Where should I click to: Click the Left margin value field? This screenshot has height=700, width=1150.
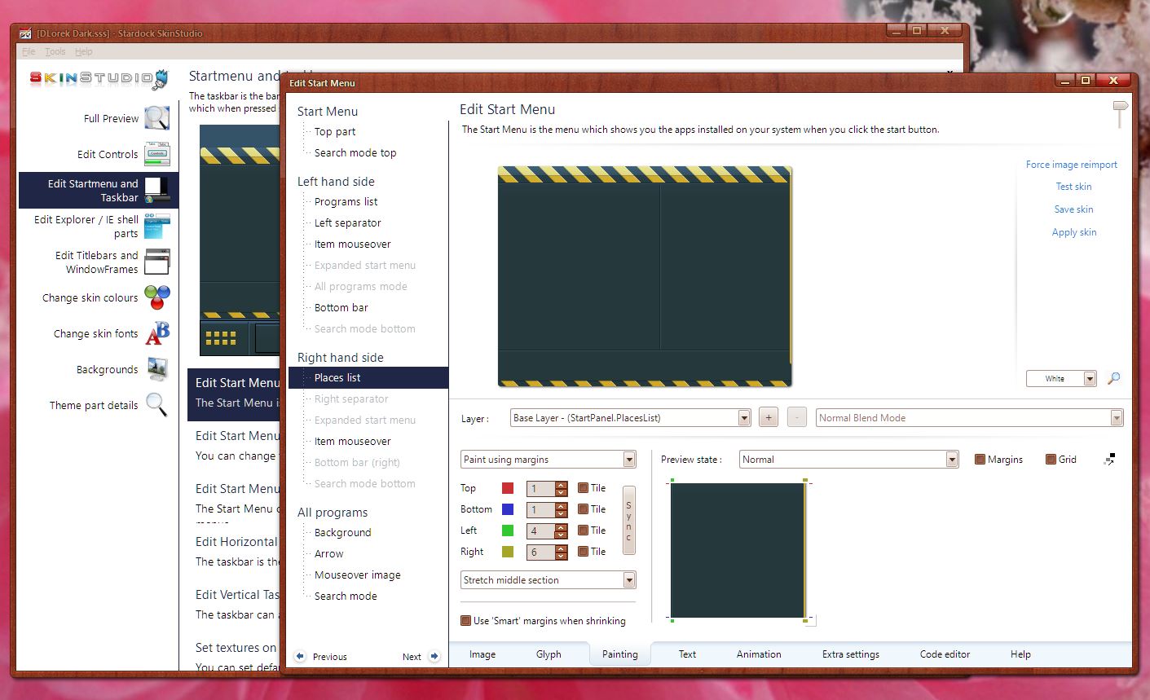coord(541,531)
